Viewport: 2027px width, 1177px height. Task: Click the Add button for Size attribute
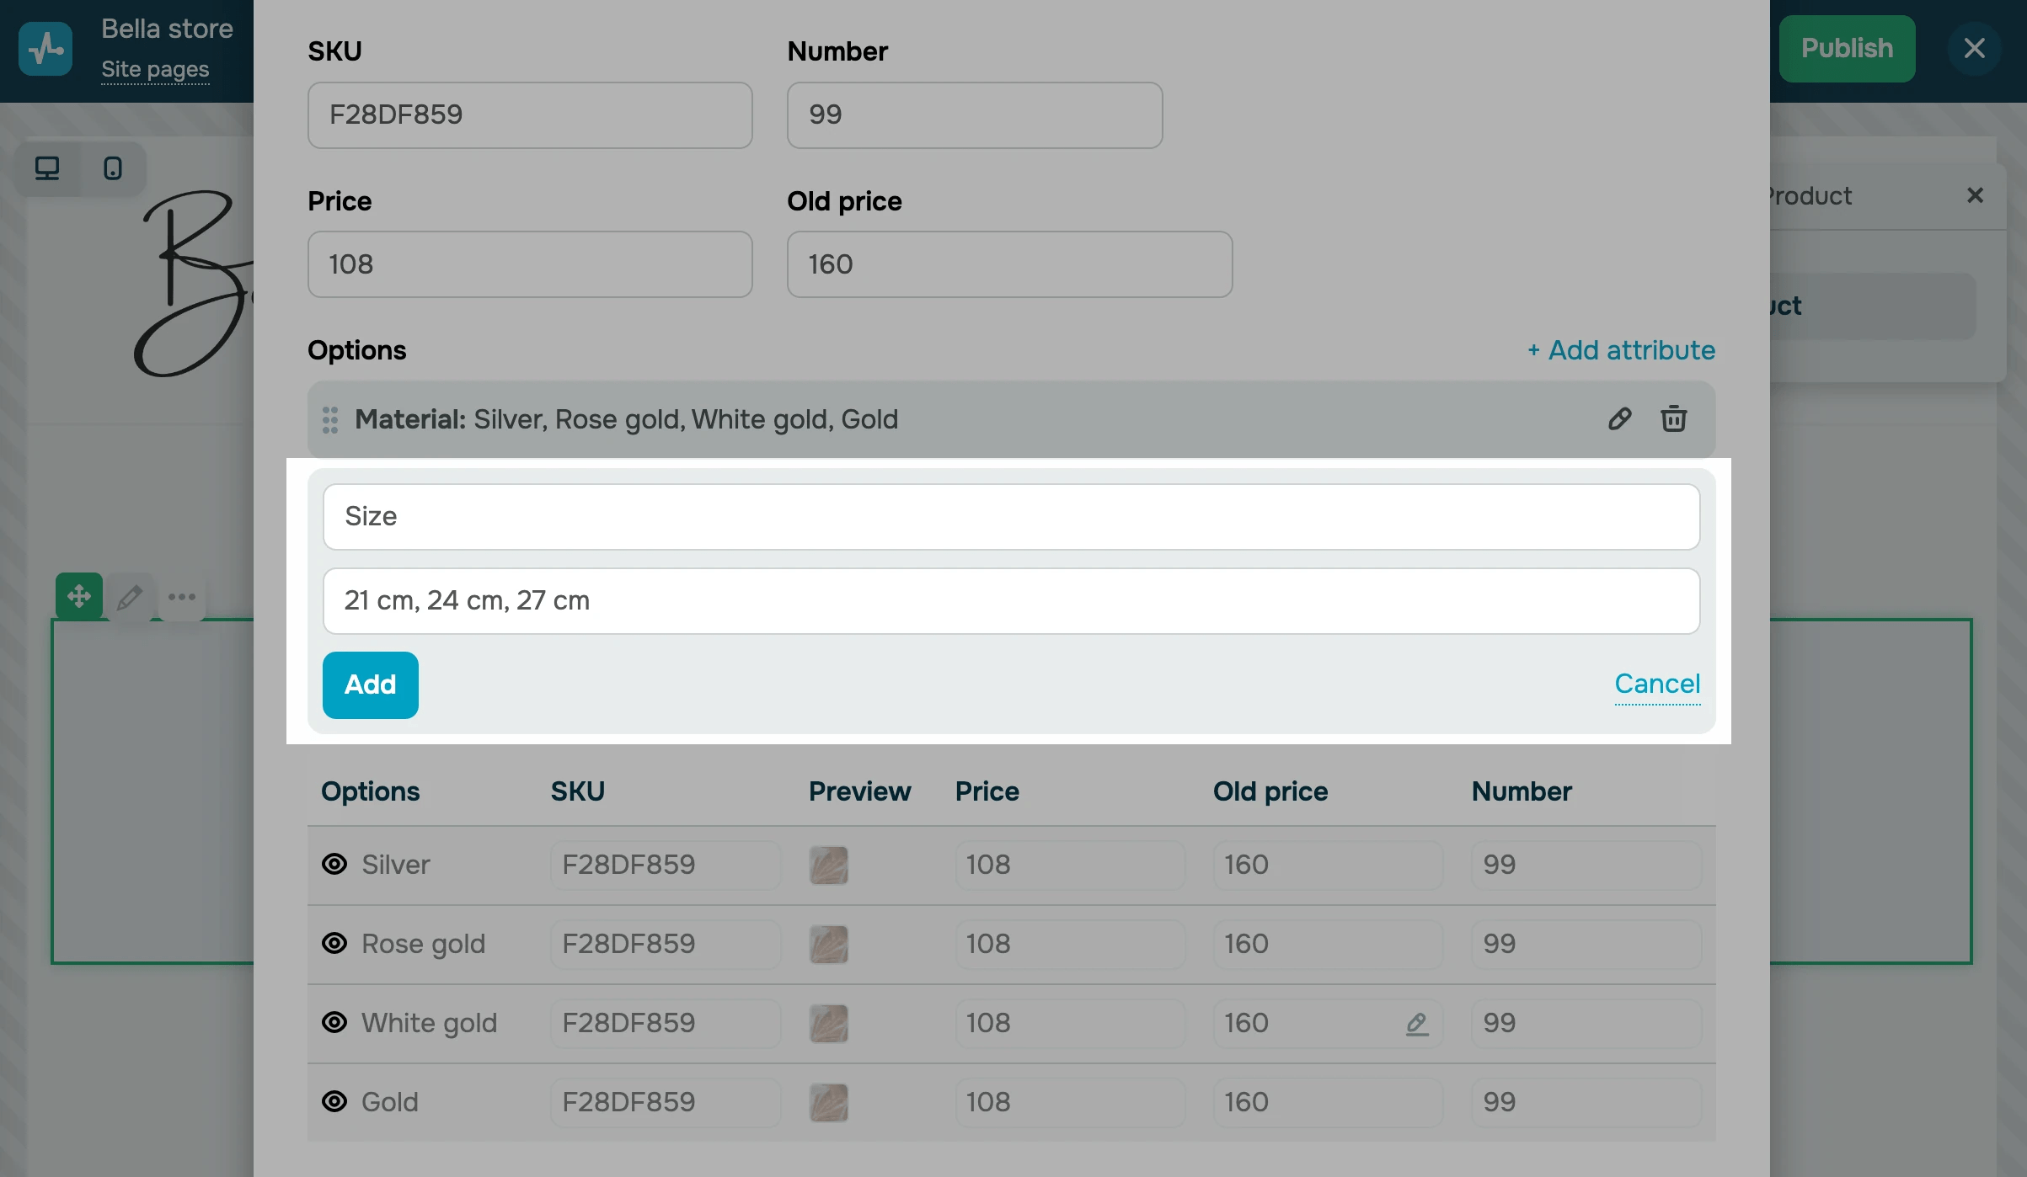pyautogui.click(x=370, y=684)
